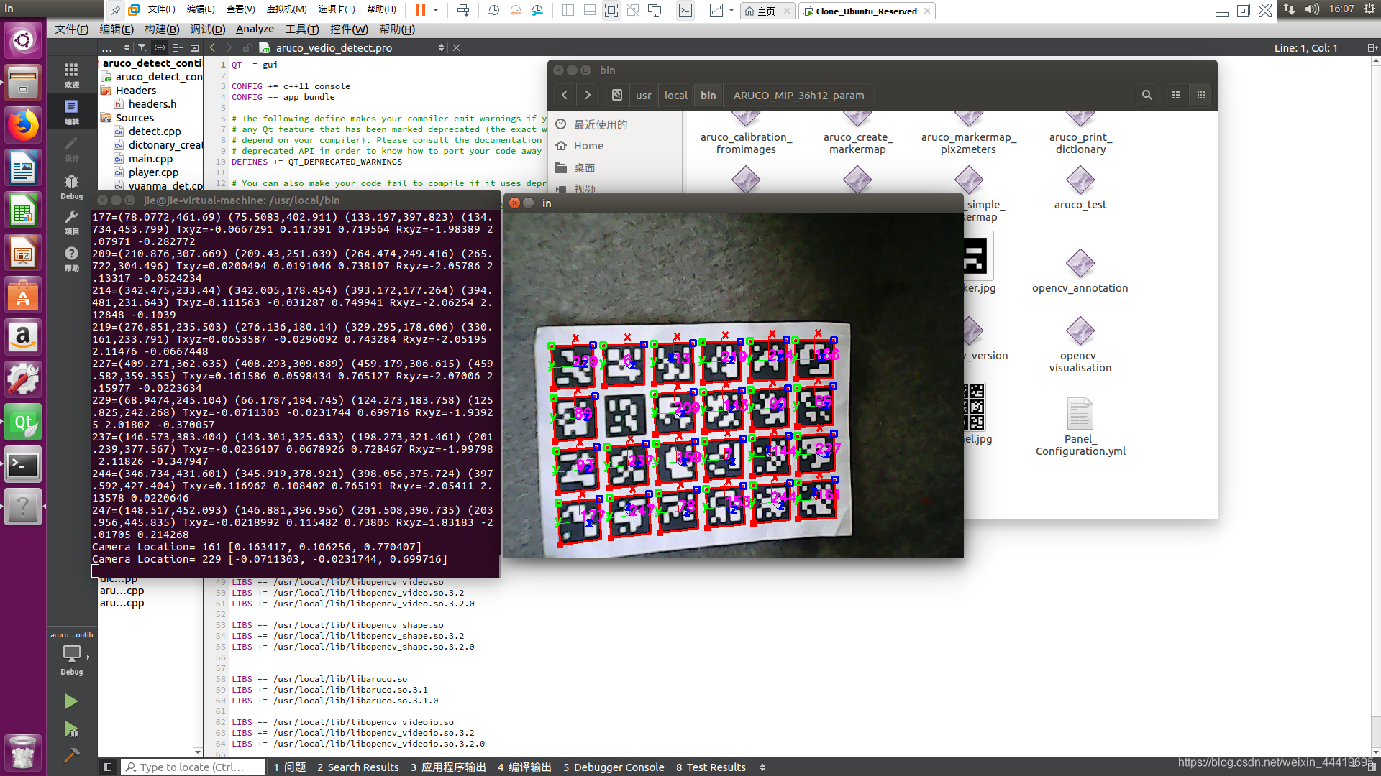The width and height of the screenshot is (1381, 776).
Task: Open the Debug mode in the sidebar
Action: (71, 186)
